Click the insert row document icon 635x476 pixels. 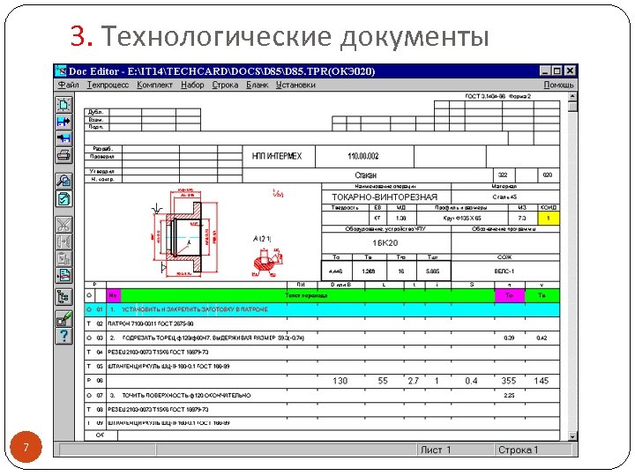63,276
